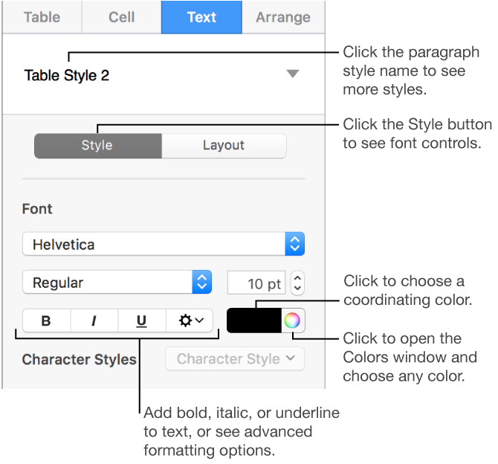Viewport: 498px width, 464px height.
Task: Toggle Italic formatting button
Action: (x=94, y=320)
